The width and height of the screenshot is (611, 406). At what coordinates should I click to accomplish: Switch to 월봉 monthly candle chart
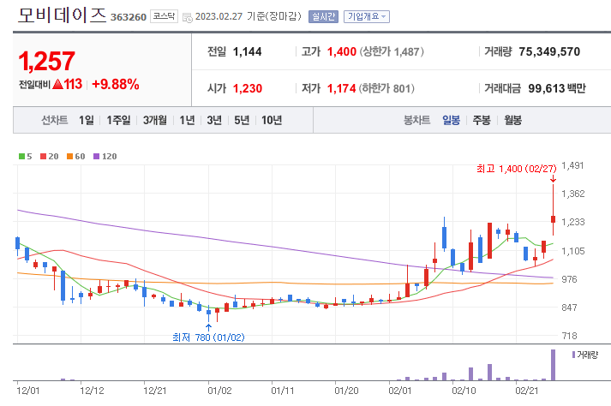pos(512,120)
